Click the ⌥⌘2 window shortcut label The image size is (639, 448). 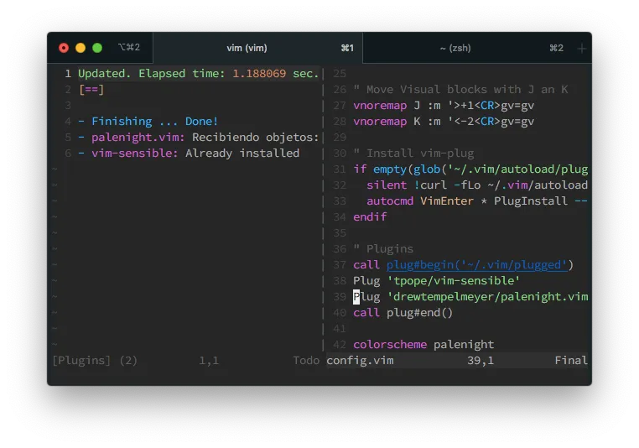pos(129,47)
